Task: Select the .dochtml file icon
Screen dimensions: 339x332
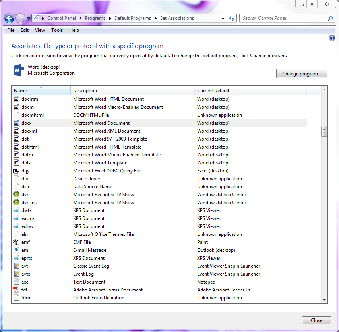Action: (16, 99)
